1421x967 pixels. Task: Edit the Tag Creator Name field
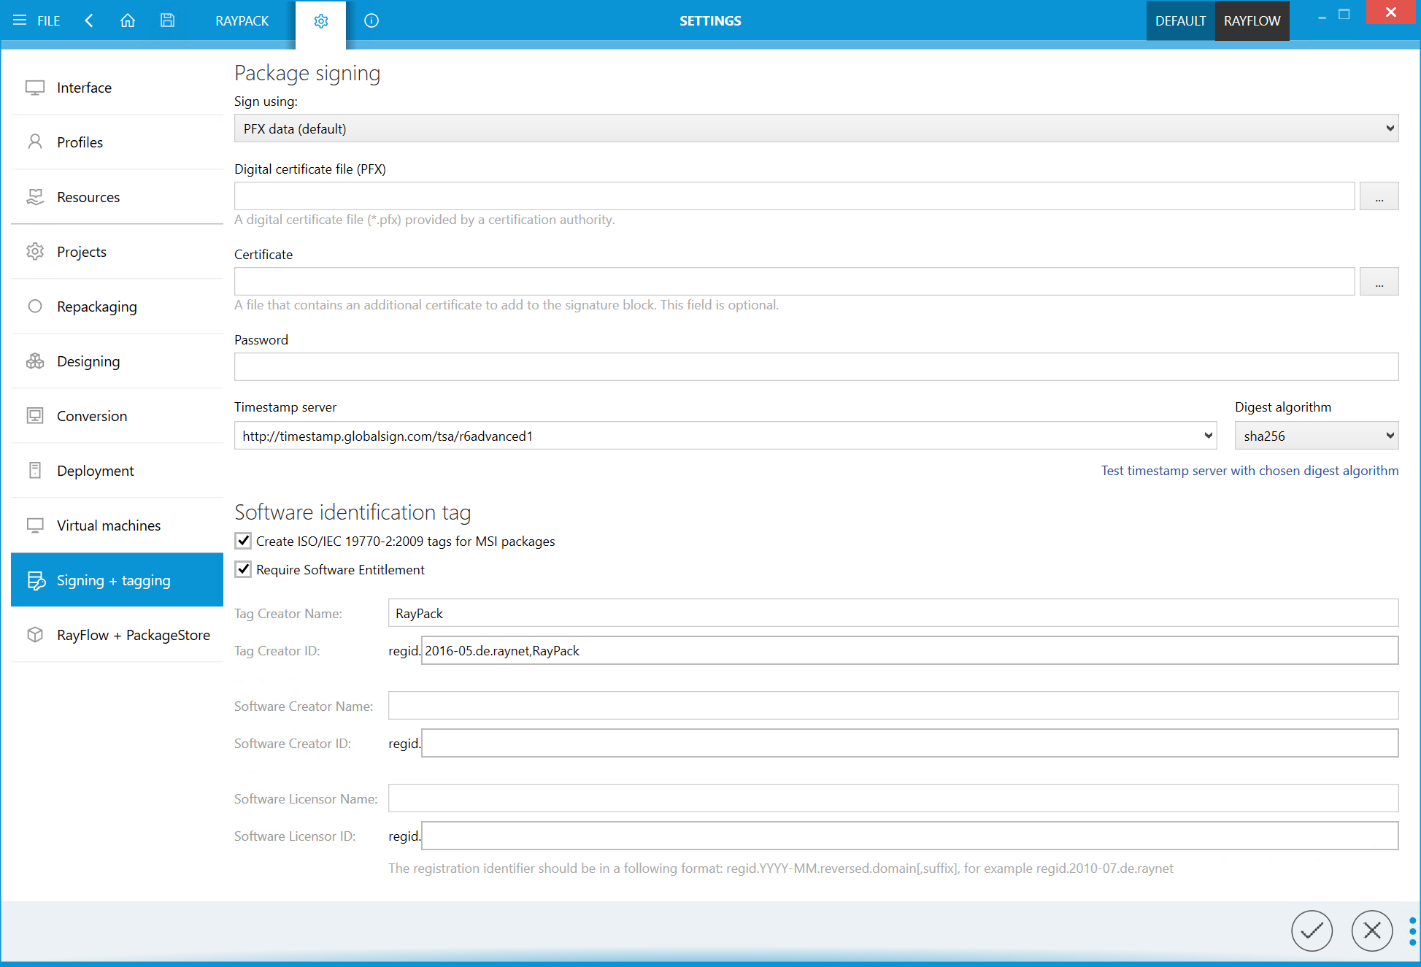(x=893, y=613)
